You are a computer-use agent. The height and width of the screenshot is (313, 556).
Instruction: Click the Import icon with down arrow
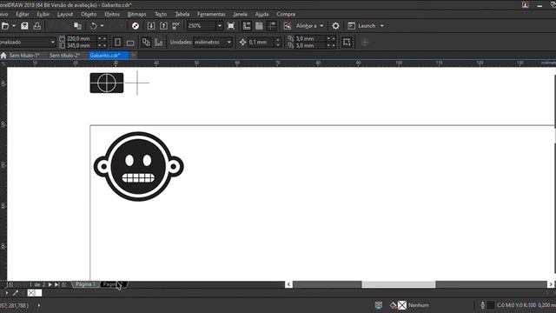(151, 26)
